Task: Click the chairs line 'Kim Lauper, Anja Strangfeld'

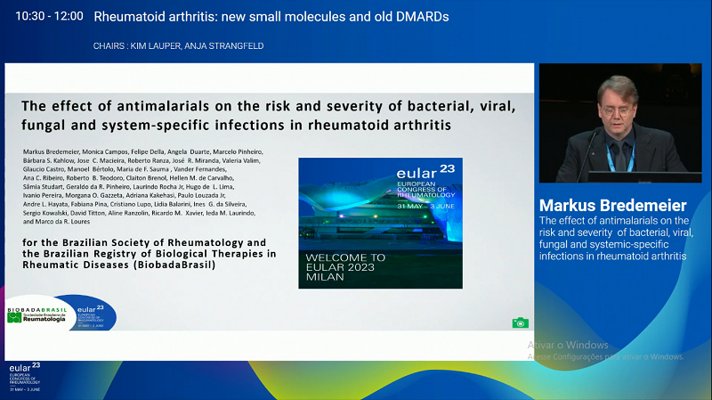Action: 178,45
